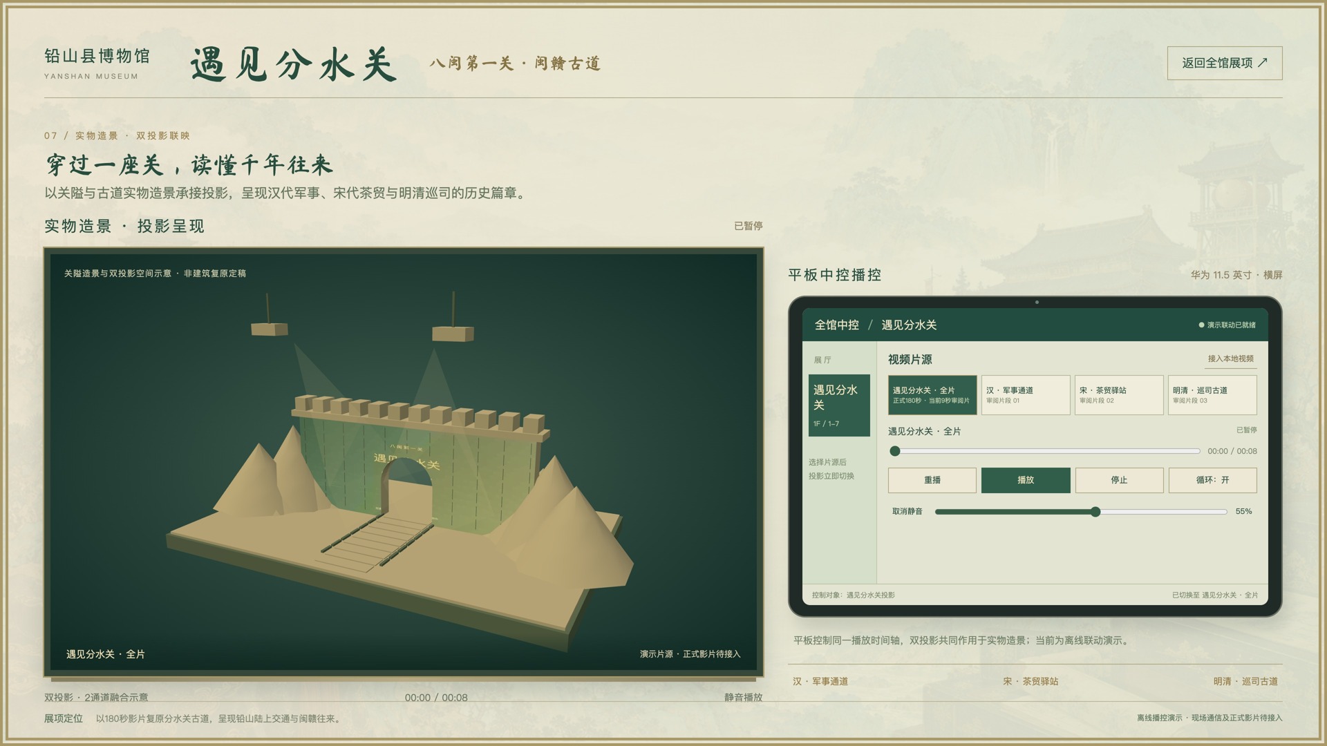Click 取消静音 to unmute

[x=907, y=512]
